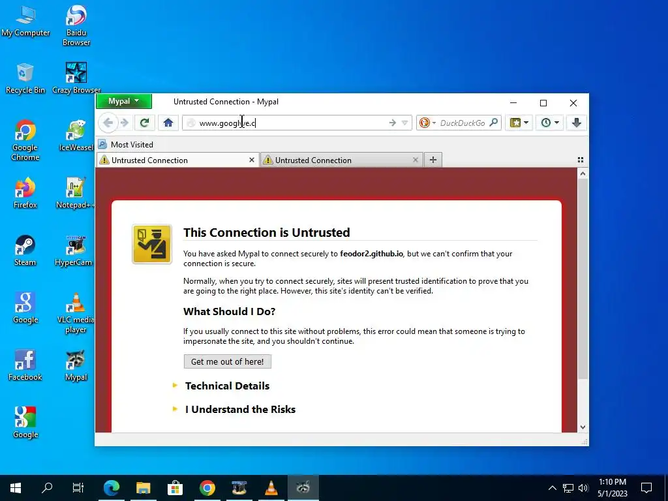
Task: Open Task View on the taskbar
Action: pyautogui.click(x=78, y=487)
